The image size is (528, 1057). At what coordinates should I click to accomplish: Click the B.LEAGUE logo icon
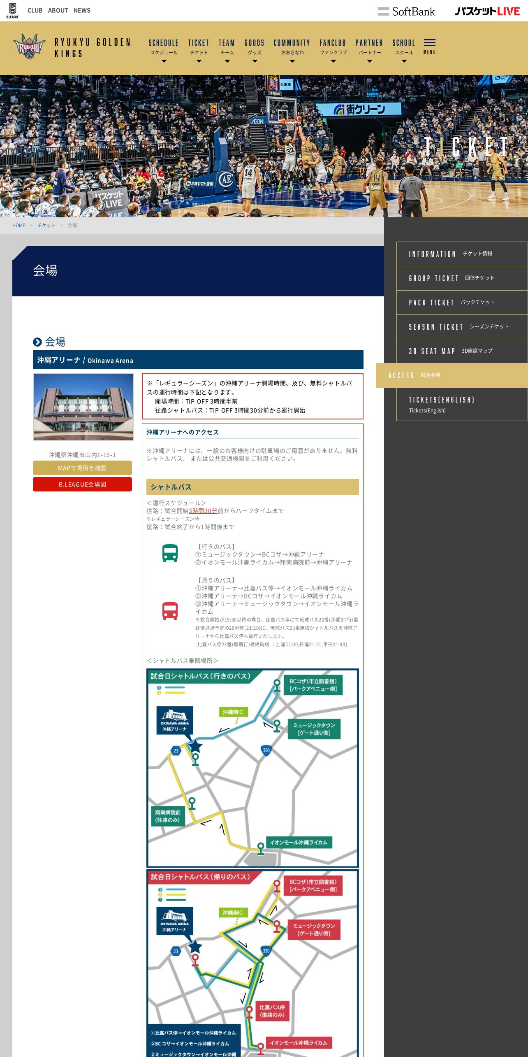click(x=12, y=11)
